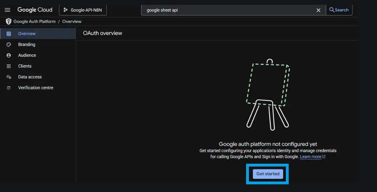
Task: Click the external link icon beside Learn more
Action: coord(324,157)
